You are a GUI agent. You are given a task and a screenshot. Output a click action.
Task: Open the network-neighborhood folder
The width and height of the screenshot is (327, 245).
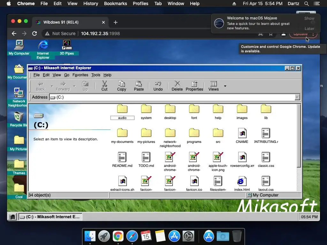tap(170, 138)
